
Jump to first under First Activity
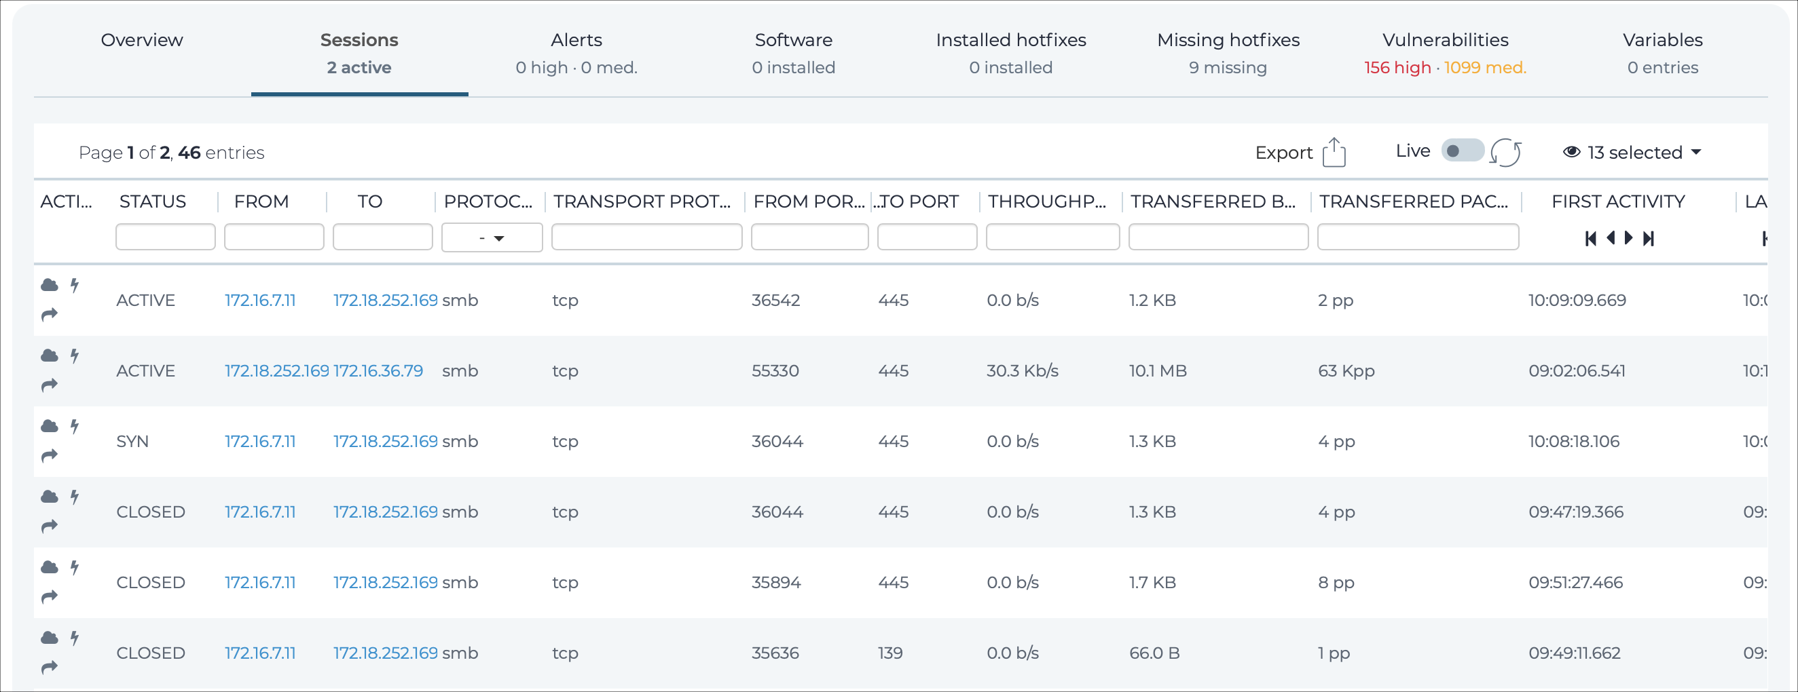click(1591, 239)
